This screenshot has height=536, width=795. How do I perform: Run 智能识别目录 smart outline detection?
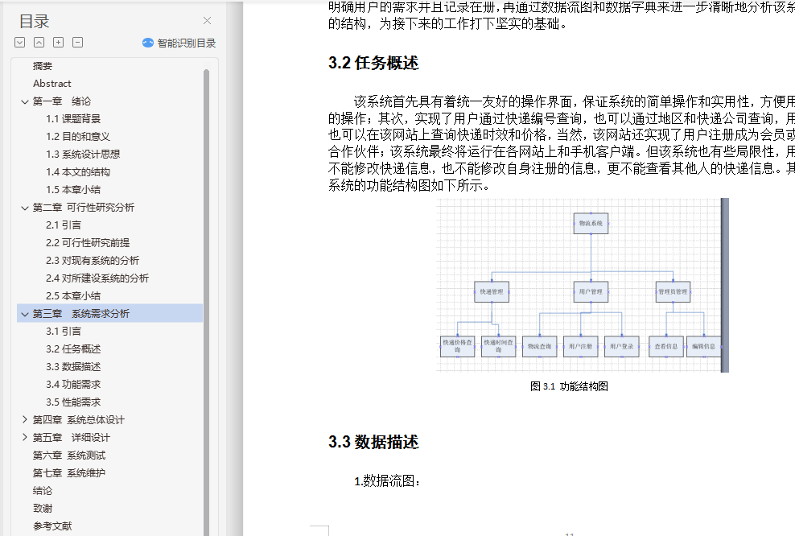point(179,43)
